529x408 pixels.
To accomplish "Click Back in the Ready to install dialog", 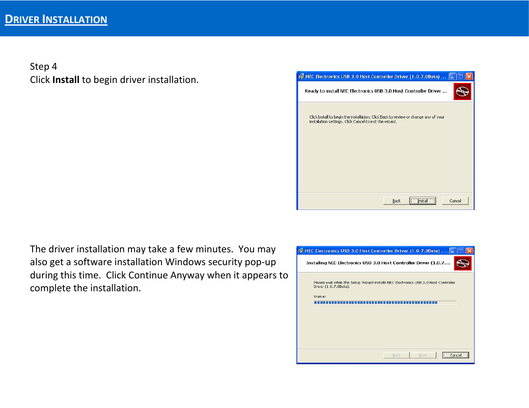I will click(396, 201).
